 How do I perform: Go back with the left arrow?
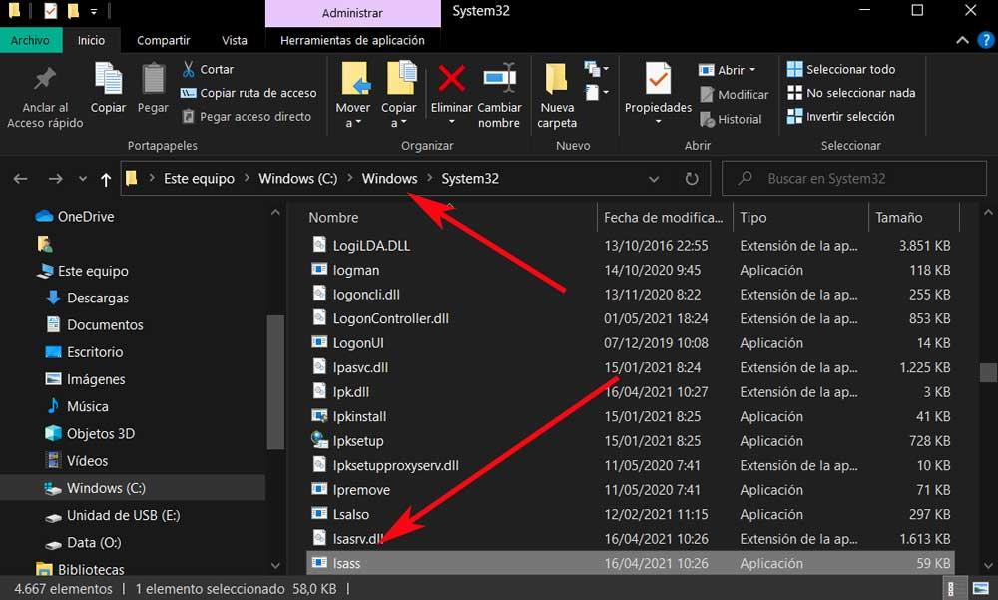click(x=20, y=179)
